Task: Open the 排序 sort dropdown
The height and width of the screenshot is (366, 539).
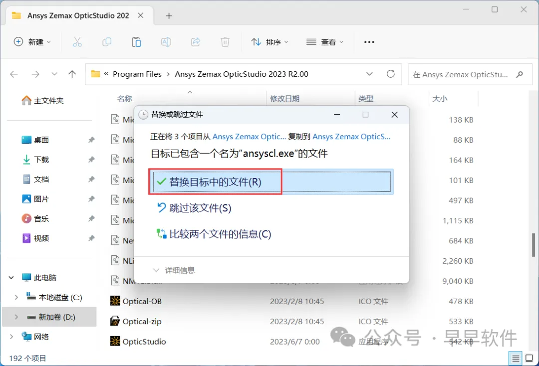Action: point(270,42)
